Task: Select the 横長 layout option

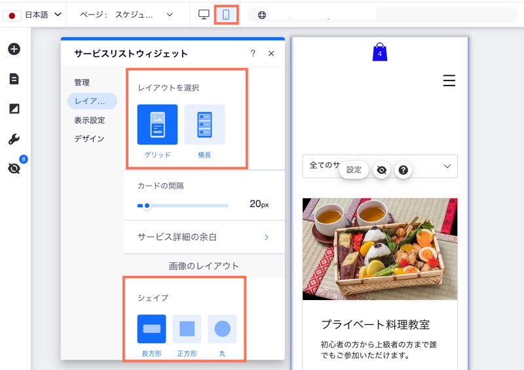Action: [204, 125]
